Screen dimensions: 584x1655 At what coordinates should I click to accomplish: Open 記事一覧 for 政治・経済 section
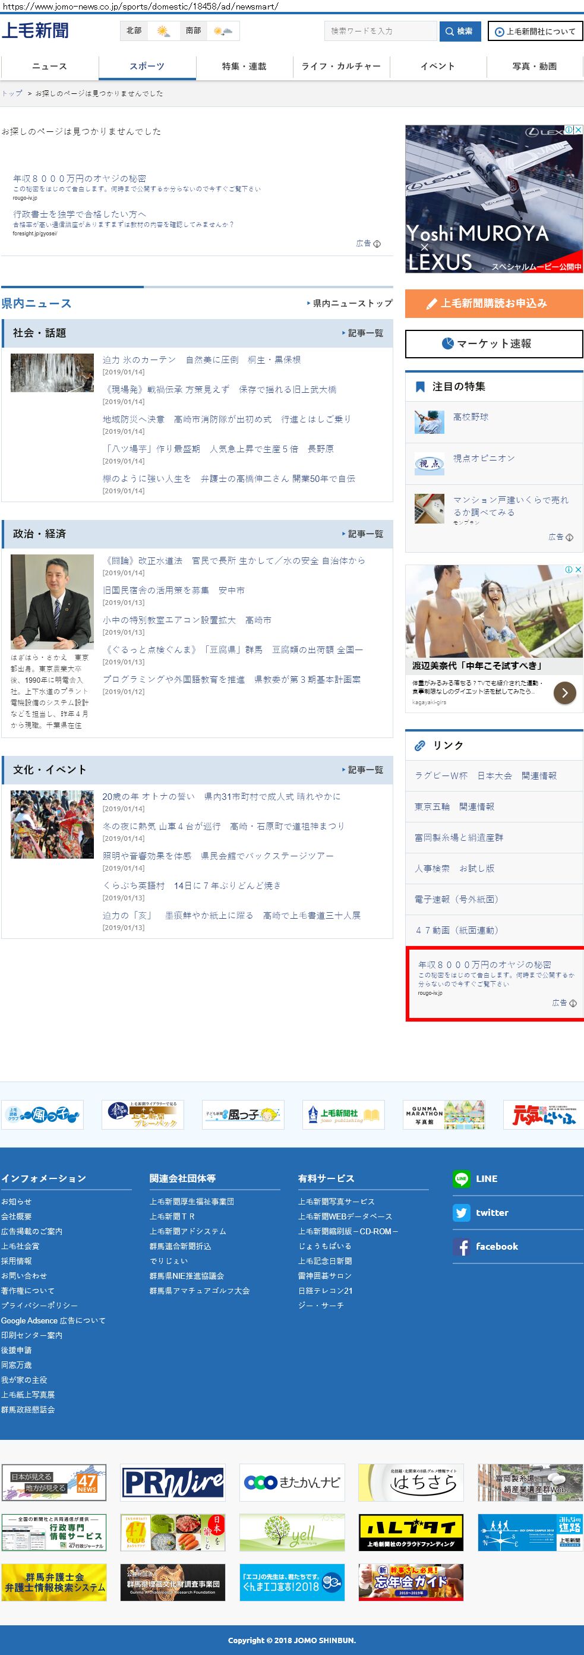[364, 534]
